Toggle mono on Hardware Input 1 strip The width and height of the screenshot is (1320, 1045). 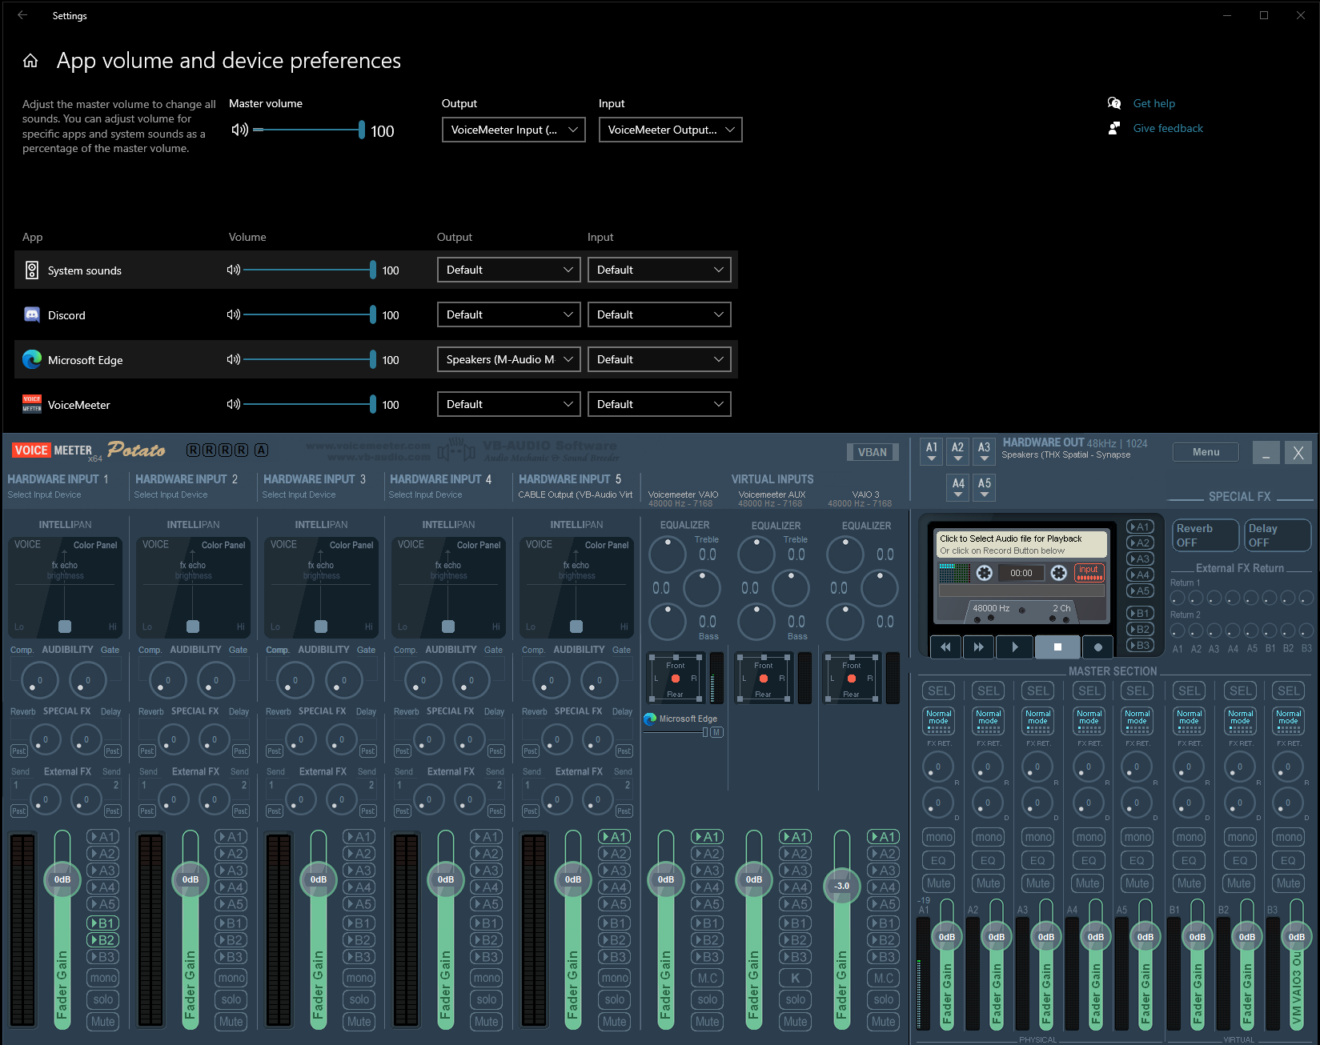tap(102, 977)
